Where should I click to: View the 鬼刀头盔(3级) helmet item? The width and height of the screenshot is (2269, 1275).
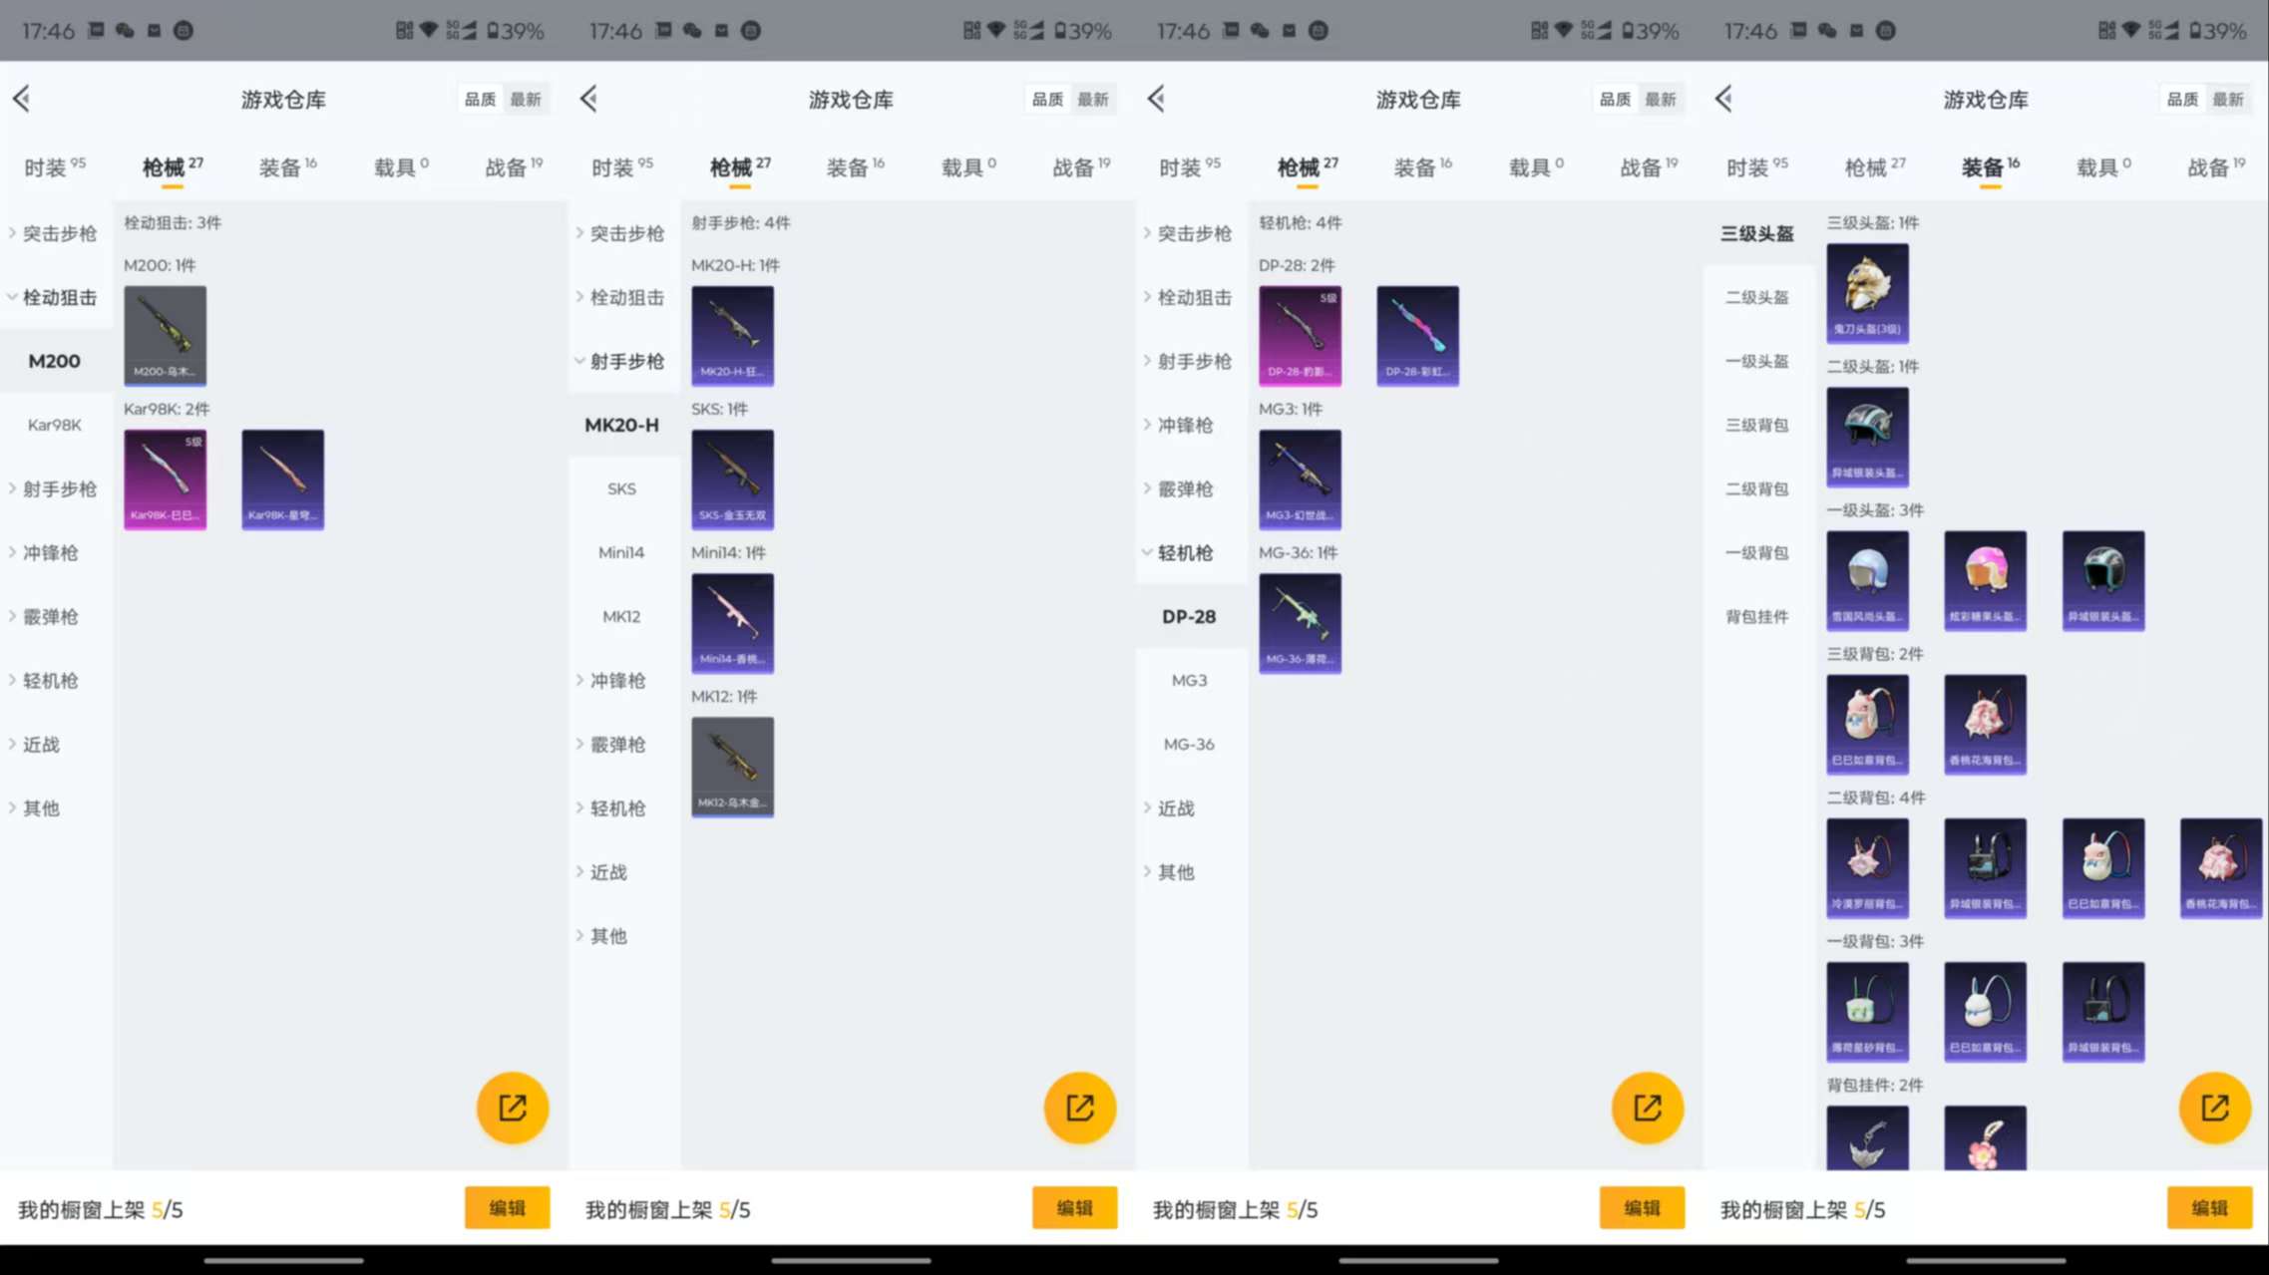click(x=1868, y=292)
